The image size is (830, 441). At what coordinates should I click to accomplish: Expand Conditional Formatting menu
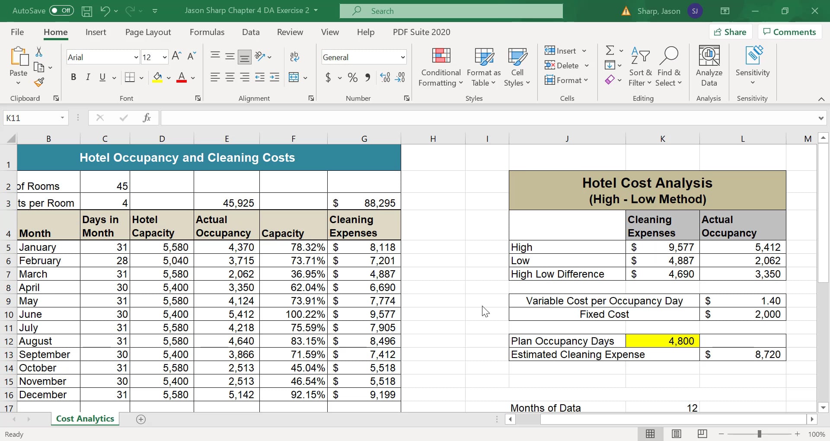coord(441,66)
